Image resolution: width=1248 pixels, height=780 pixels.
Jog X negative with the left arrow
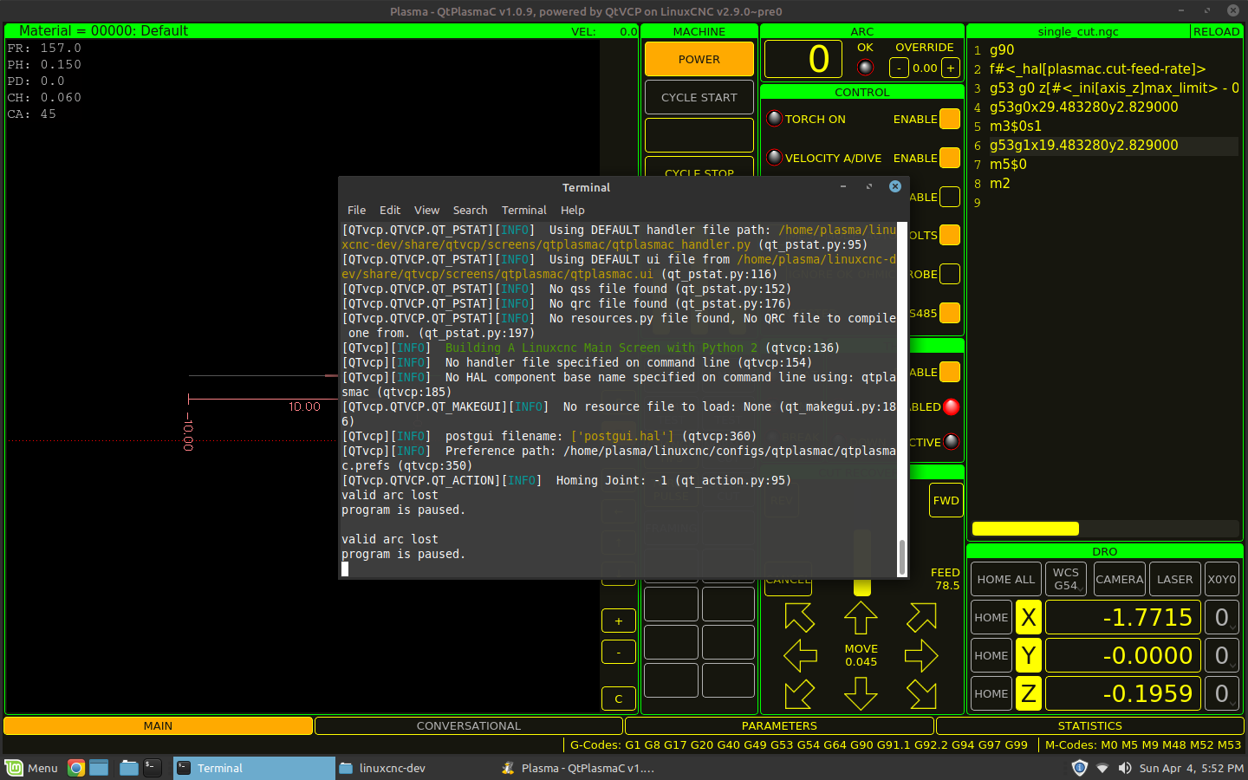[800, 656]
